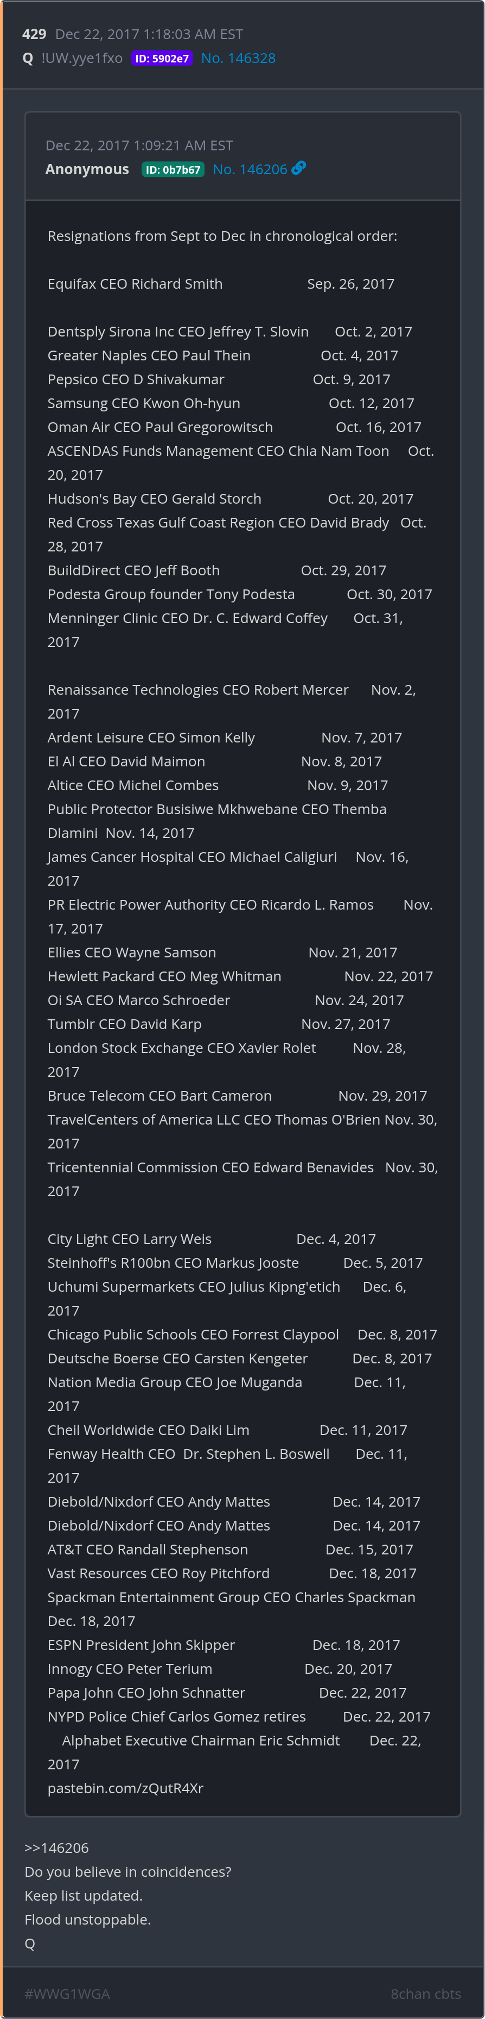Click the Anonymous author name
This screenshot has height=2019, width=485.
click(x=87, y=169)
